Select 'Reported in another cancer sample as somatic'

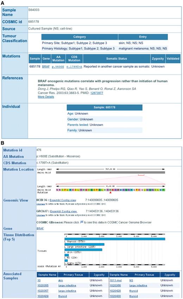(x=116, y=67)
